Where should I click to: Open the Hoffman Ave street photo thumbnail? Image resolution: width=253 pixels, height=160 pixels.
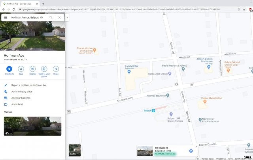(32, 126)
